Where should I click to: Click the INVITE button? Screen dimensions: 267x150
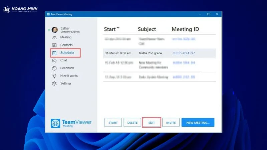[x=171, y=122]
